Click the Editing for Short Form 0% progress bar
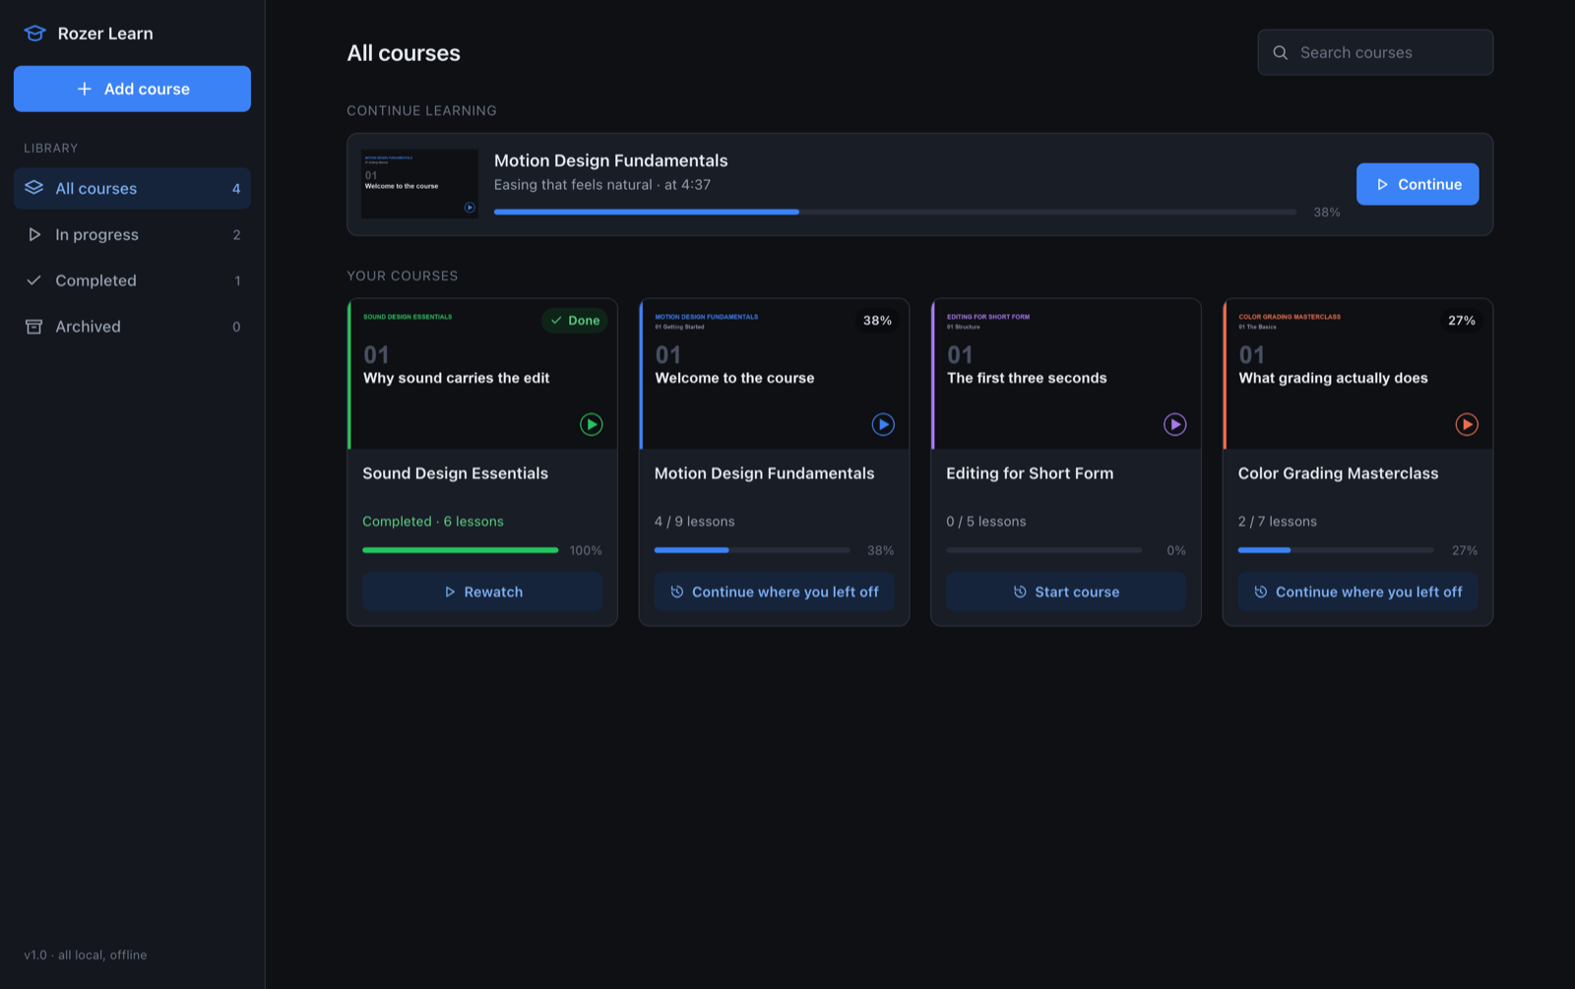The height and width of the screenshot is (989, 1575). [x=1044, y=550]
